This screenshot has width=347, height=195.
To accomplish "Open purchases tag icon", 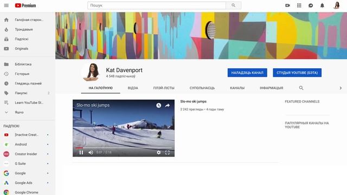I will click(7, 93).
